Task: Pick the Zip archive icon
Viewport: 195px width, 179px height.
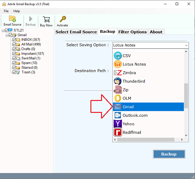Action: click(118, 90)
